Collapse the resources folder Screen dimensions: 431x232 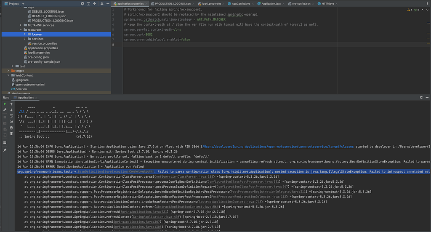tap(21, 30)
